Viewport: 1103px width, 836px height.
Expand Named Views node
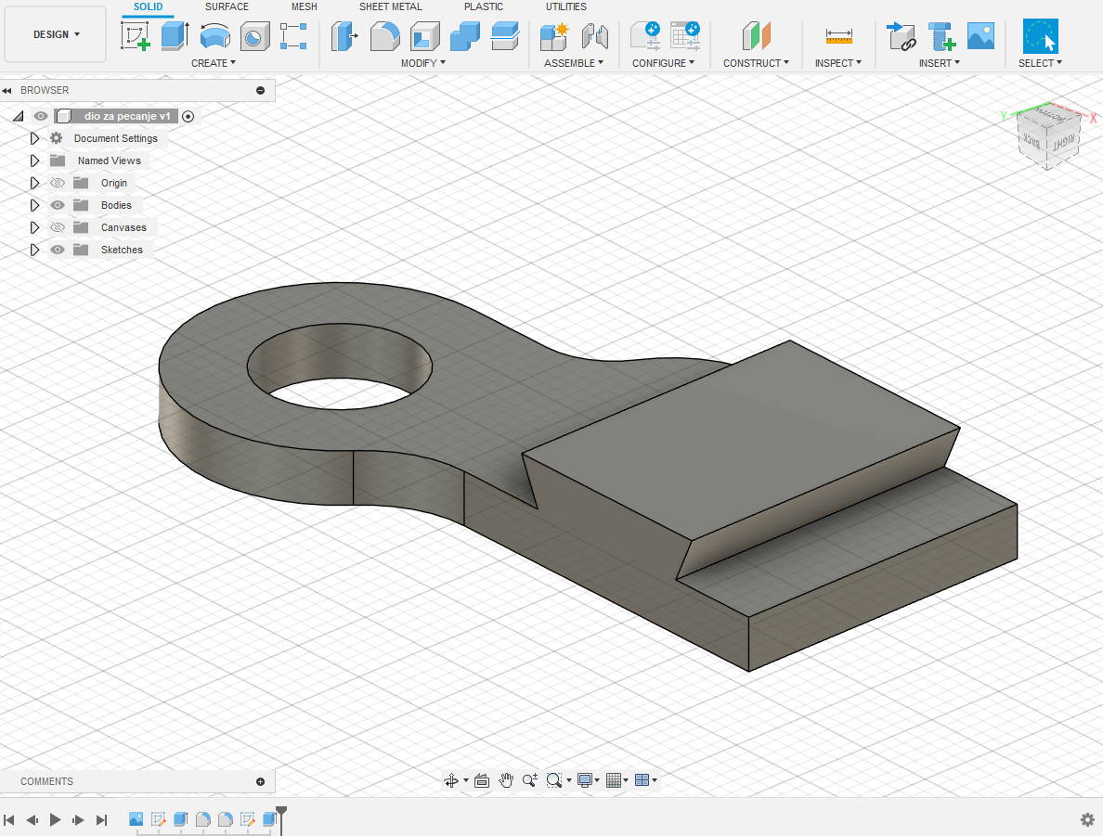pos(33,161)
